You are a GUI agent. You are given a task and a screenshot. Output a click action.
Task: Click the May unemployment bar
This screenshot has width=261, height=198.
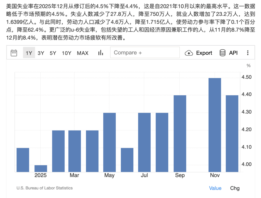pos(109,142)
